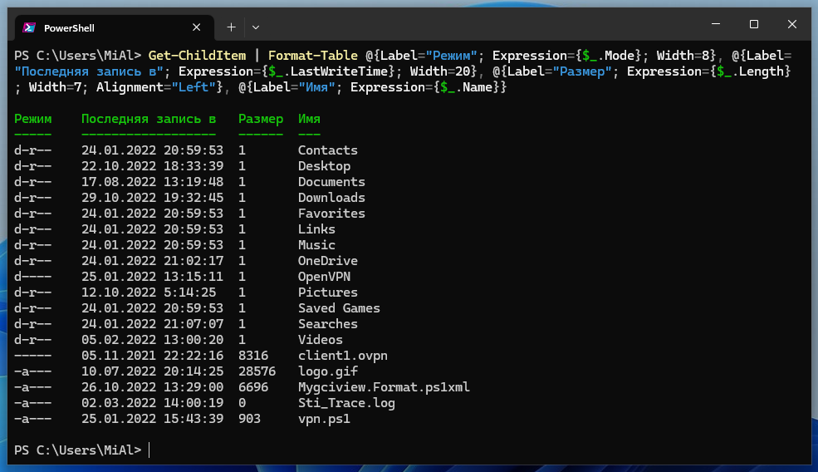Screen dimensions: 818x472
Task: Maximize the terminal window
Action: [x=754, y=24]
